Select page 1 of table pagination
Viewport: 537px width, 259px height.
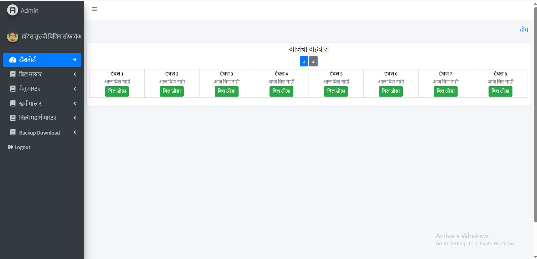pos(304,61)
